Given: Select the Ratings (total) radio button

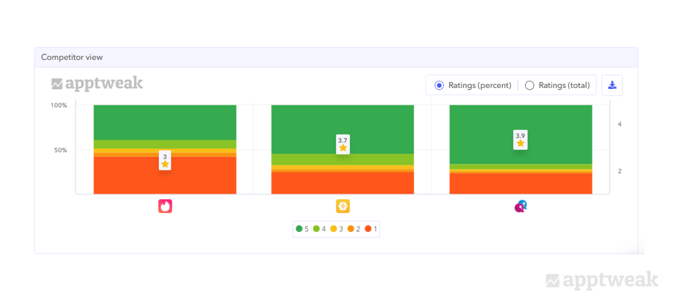Looking at the screenshot, I should pos(529,85).
